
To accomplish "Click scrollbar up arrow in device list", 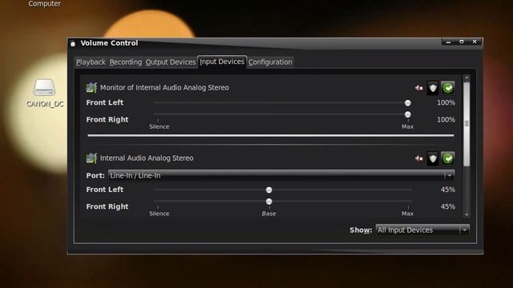I will (467, 78).
